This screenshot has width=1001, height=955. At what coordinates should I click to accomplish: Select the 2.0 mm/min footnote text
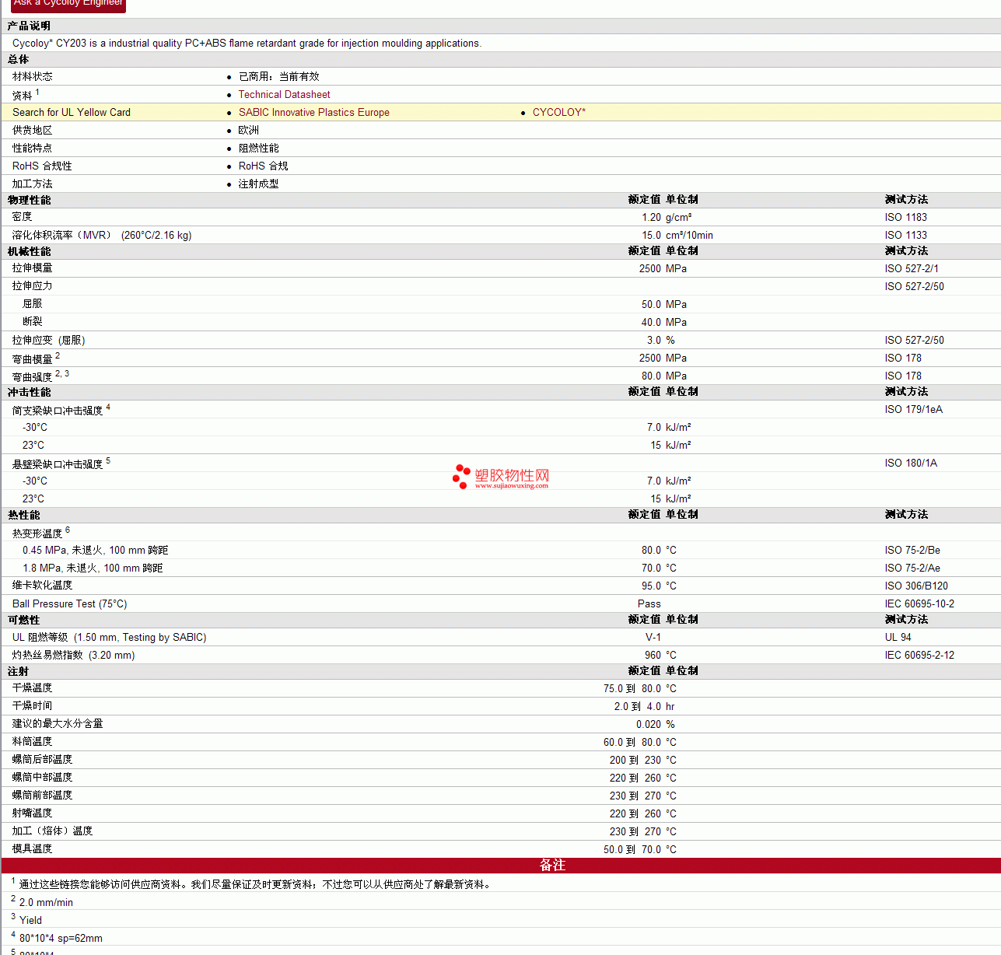pyautogui.click(x=46, y=902)
